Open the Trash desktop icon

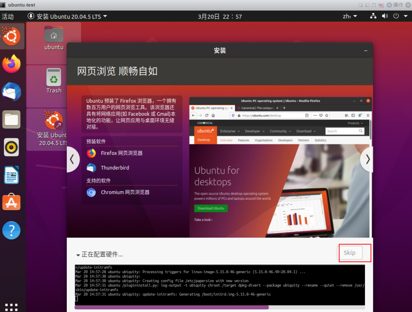coord(54,81)
